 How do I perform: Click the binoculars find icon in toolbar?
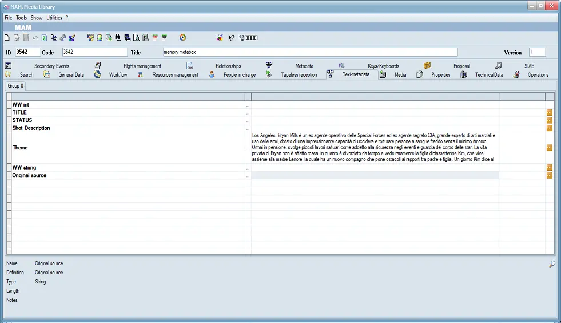pos(117,38)
